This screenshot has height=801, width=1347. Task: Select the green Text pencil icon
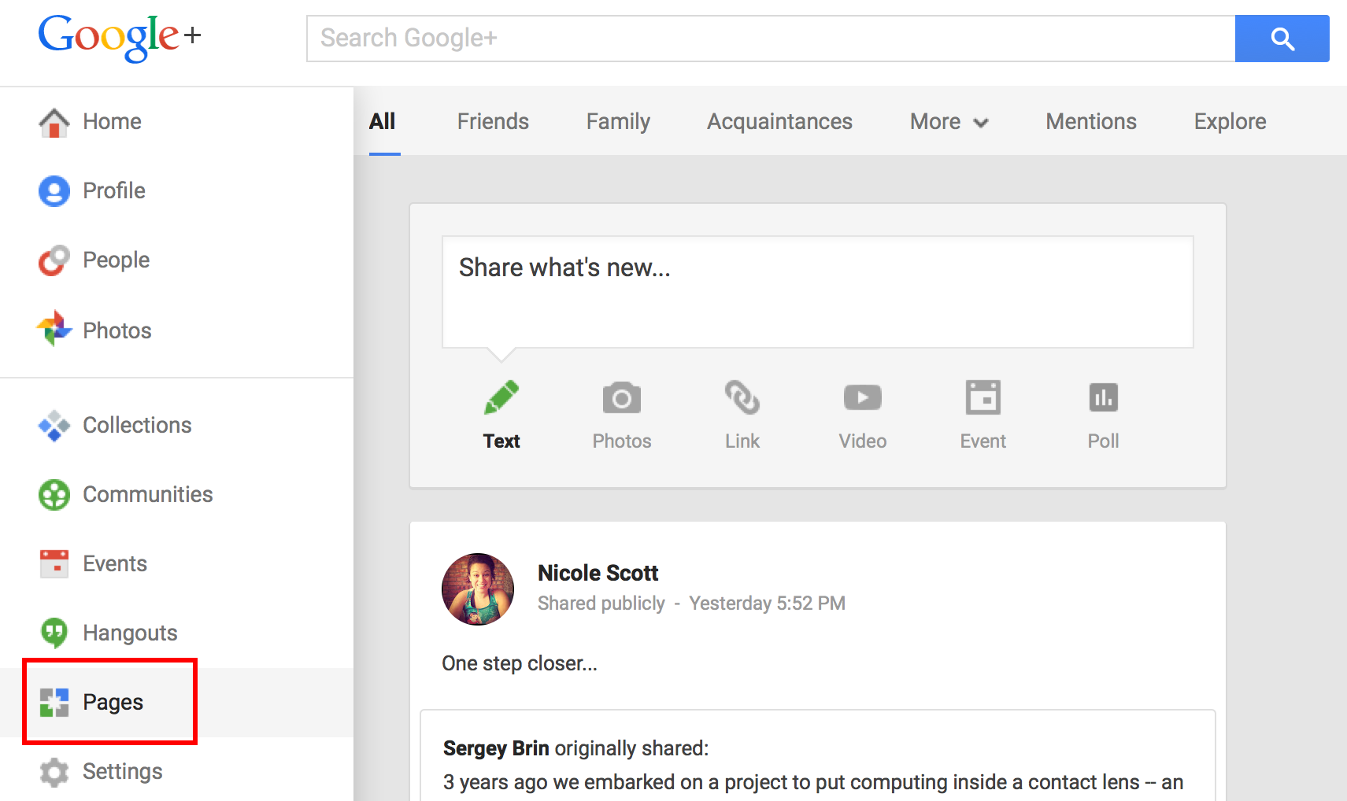point(501,398)
